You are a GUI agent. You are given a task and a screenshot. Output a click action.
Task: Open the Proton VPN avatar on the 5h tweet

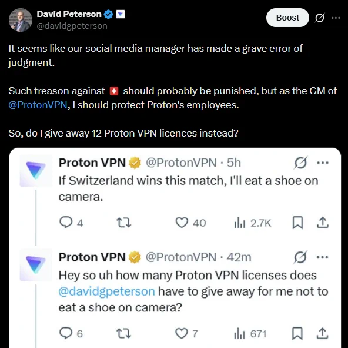[x=36, y=171]
